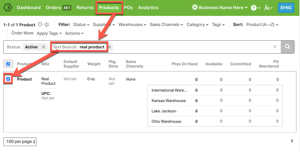This screenshot has width=300, height=152.
Task: Click the Ordoro logo icon
Action: [8, 7]
